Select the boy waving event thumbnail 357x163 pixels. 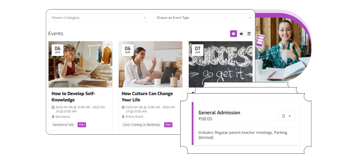(80, 64)
